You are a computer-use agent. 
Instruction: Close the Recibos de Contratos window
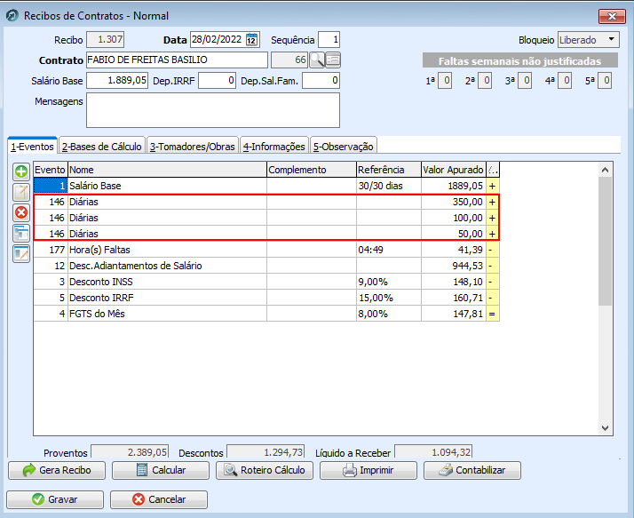[612, 16]
